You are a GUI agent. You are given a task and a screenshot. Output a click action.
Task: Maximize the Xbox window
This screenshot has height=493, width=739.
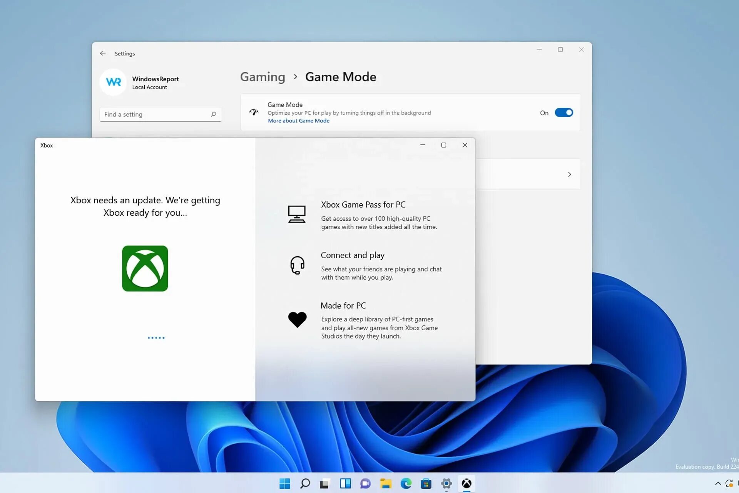coord(443,145)
